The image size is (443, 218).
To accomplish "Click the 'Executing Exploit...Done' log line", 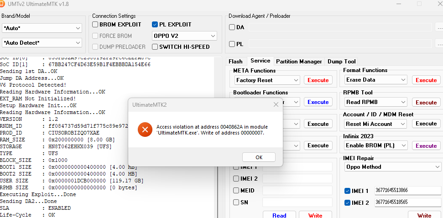I will point(38,195).
